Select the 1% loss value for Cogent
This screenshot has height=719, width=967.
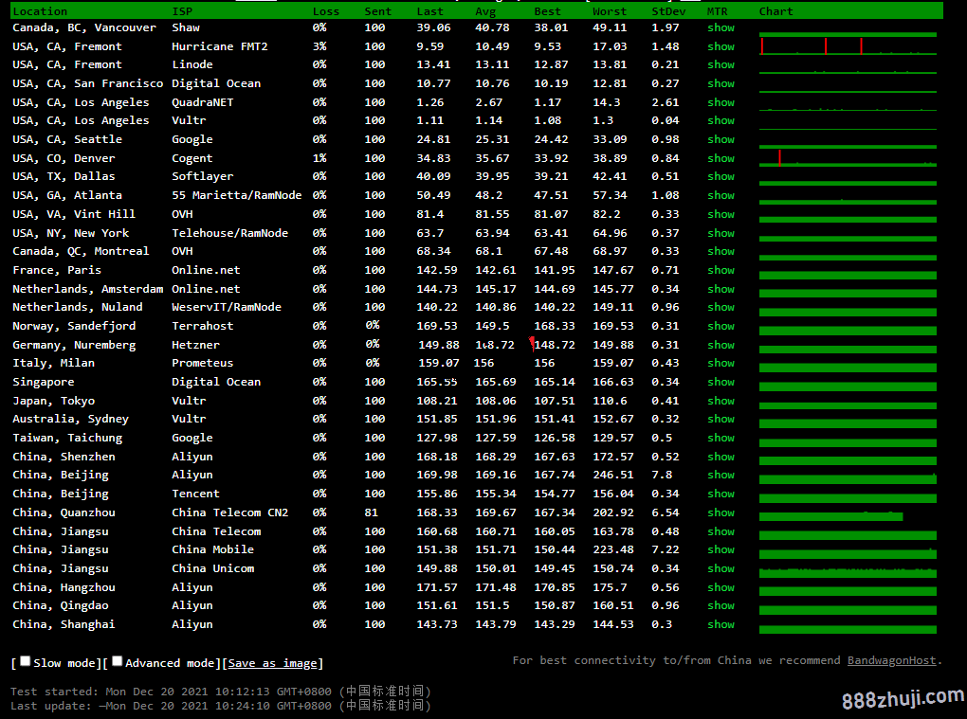[x=319, y=159]
